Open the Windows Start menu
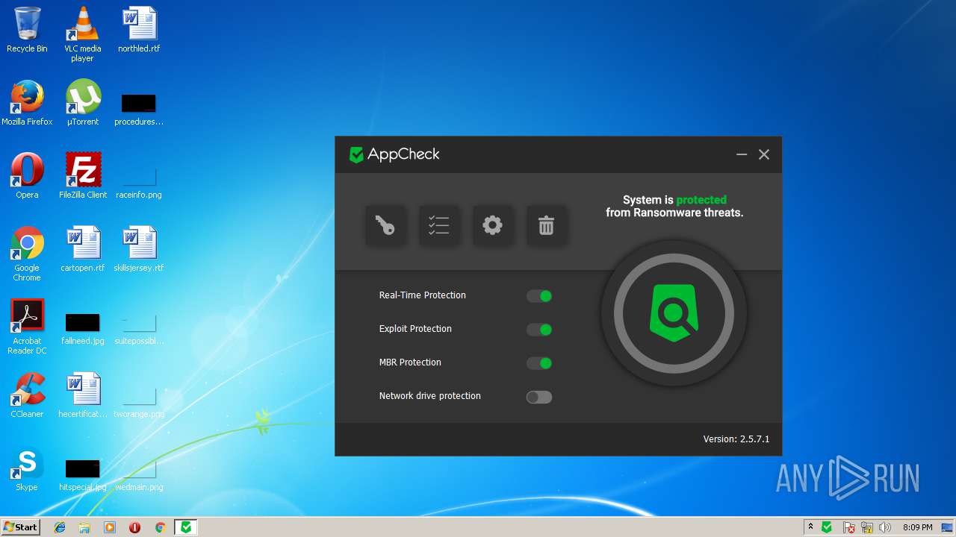 (20, 527)
